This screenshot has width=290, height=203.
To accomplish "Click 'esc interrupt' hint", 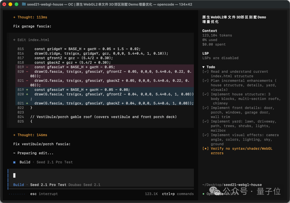I will point(44,194).
